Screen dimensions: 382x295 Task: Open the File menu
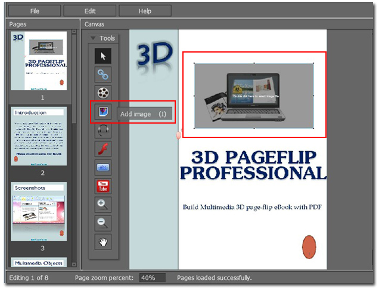click(x=35, y=11)
